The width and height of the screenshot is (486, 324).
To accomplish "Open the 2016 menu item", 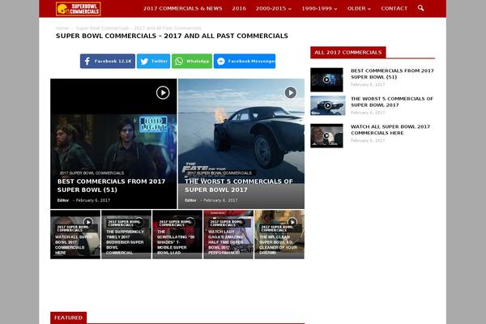I will coord(239,8).
